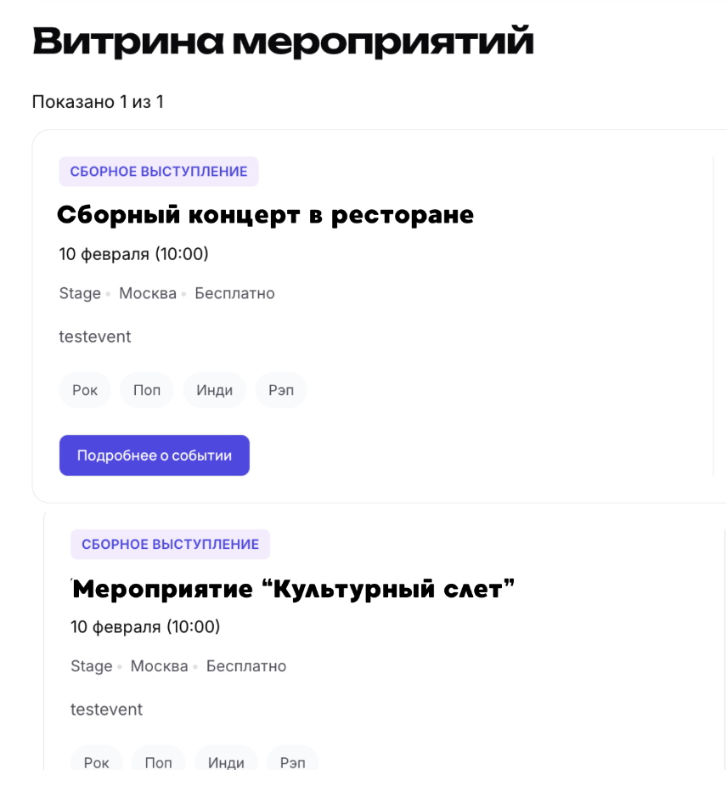Click the testevent organizer link on first card
The image size is (727, 792).
pos(94,337)
